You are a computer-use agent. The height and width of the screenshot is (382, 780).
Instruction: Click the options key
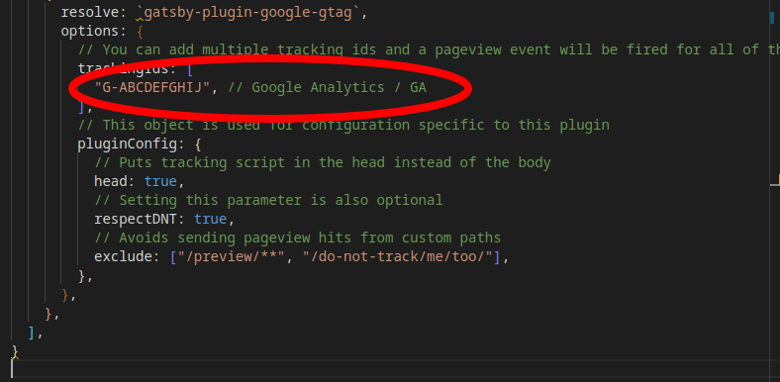pyautogui.click(x=89, y=31)
